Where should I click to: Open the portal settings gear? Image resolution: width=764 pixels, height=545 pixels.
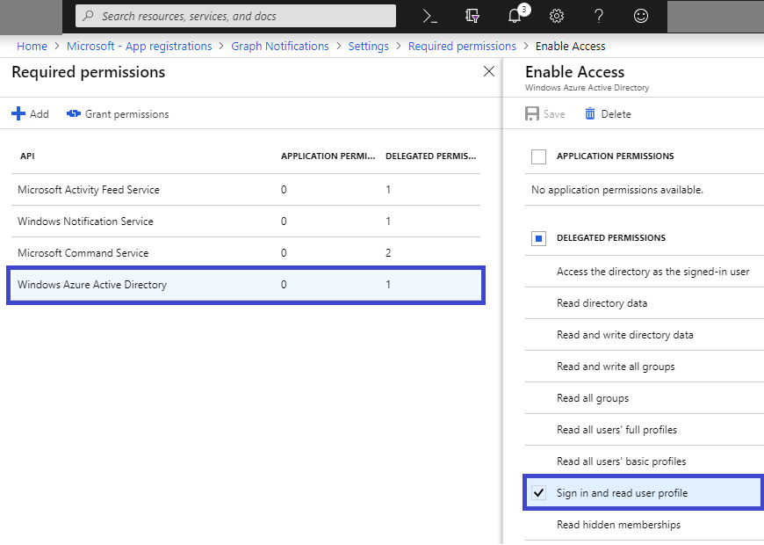click(557, 16)
